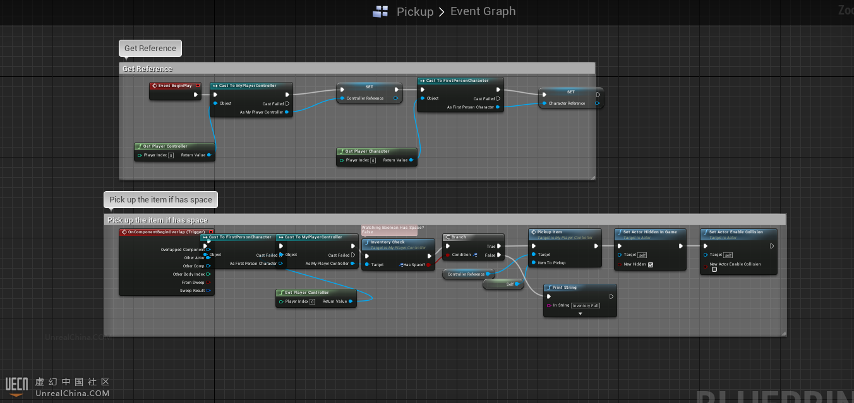Click the Other Comp output pin
This screenshot has height=403, width=854.
tap(208, 266)
